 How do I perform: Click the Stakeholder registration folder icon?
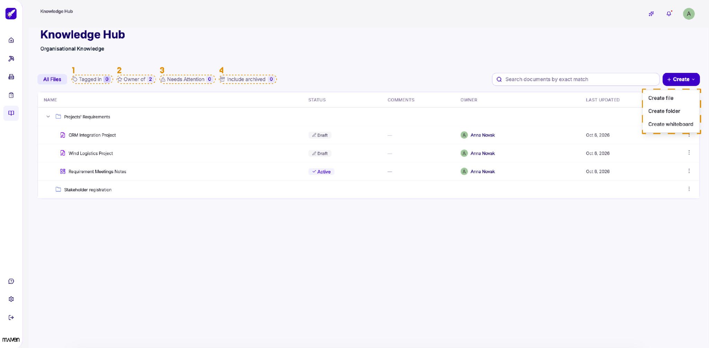pyautogui.click(x=58, y=189)
